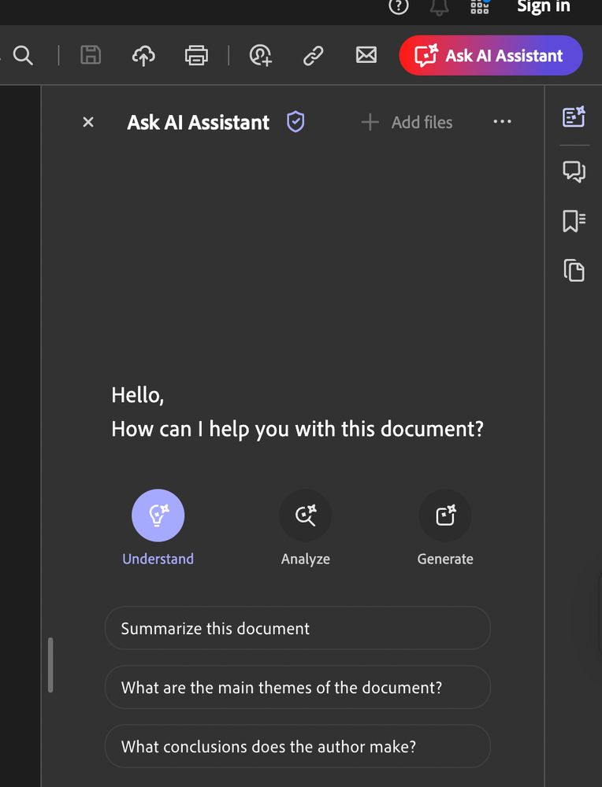602x787 pixels.
Task: Click the save floppy disk icon
Action: point(91,55)
